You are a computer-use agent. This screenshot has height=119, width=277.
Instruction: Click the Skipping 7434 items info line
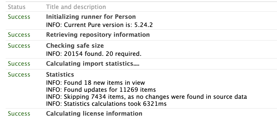146,97
